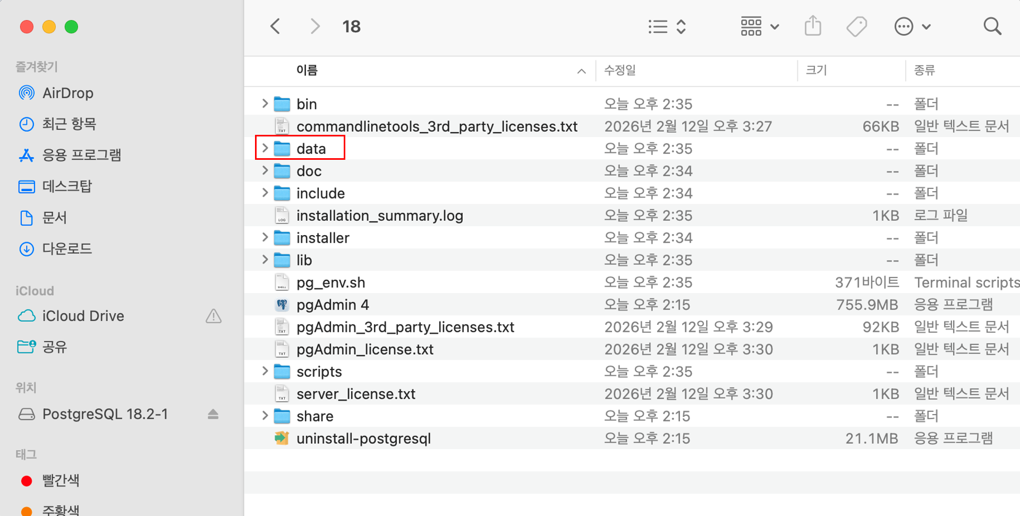1020x516 pixels.
Task: Select the lib folder icon
Action: click(282, 260)
